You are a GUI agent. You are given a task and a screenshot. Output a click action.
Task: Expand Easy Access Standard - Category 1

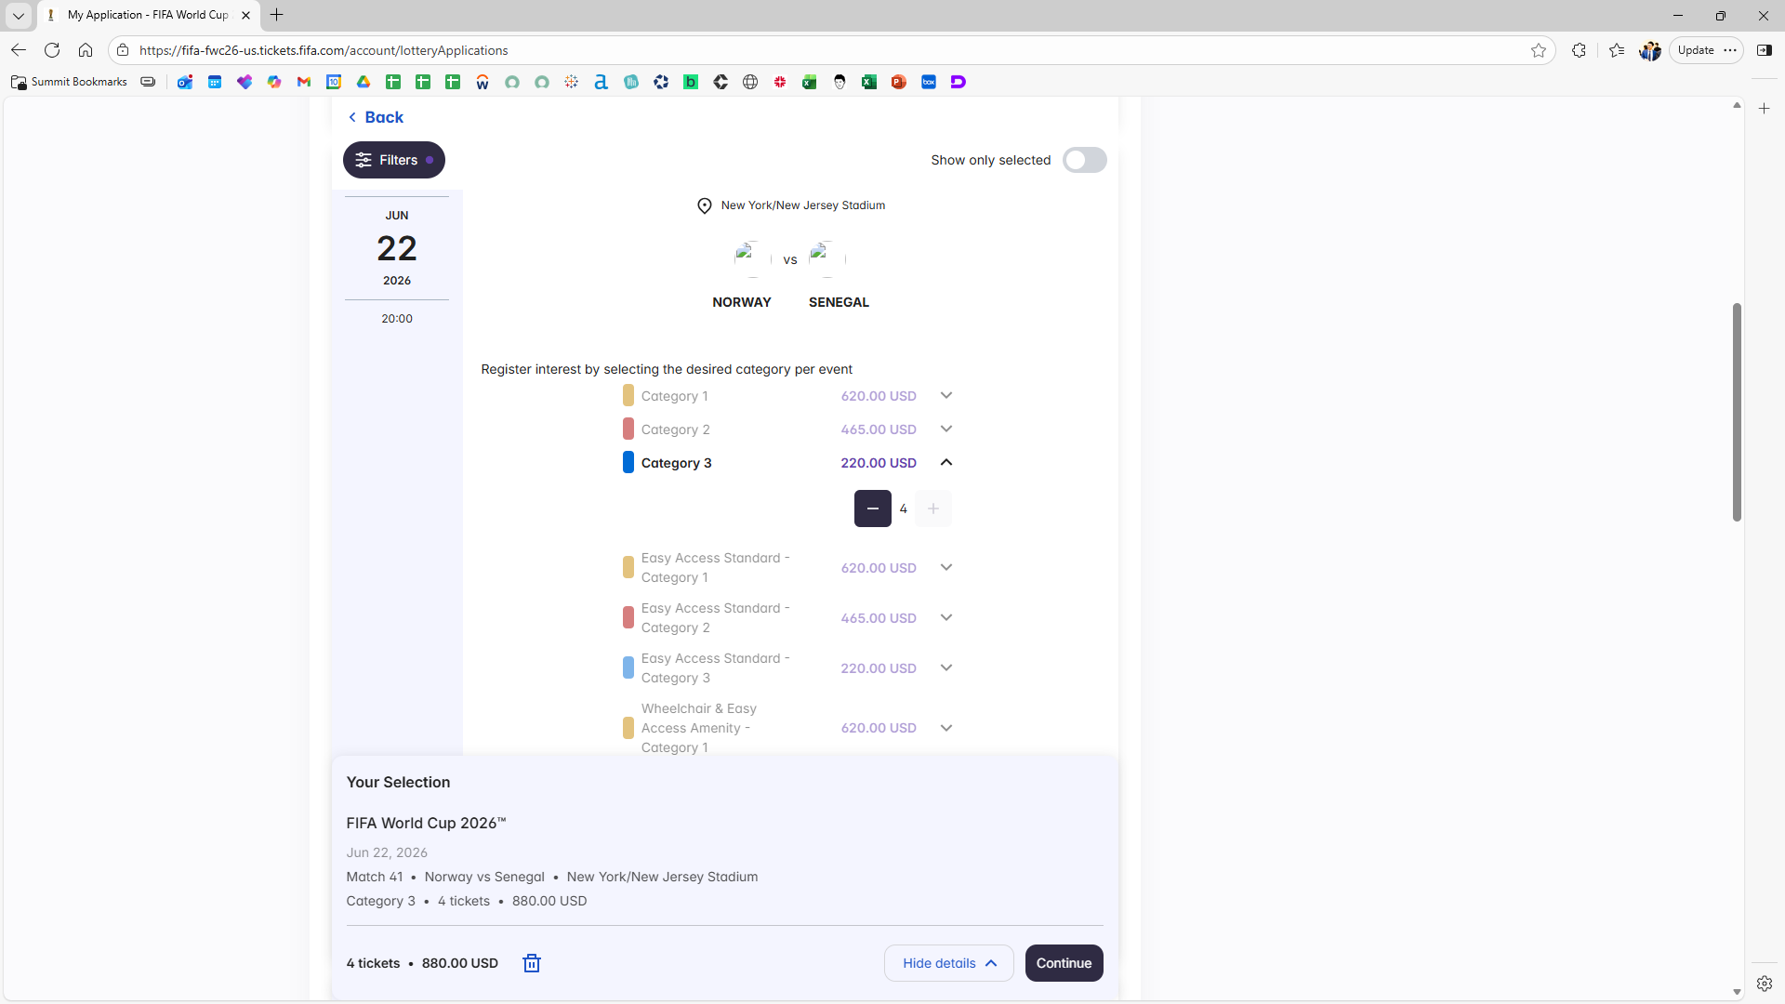pos(946,568)
